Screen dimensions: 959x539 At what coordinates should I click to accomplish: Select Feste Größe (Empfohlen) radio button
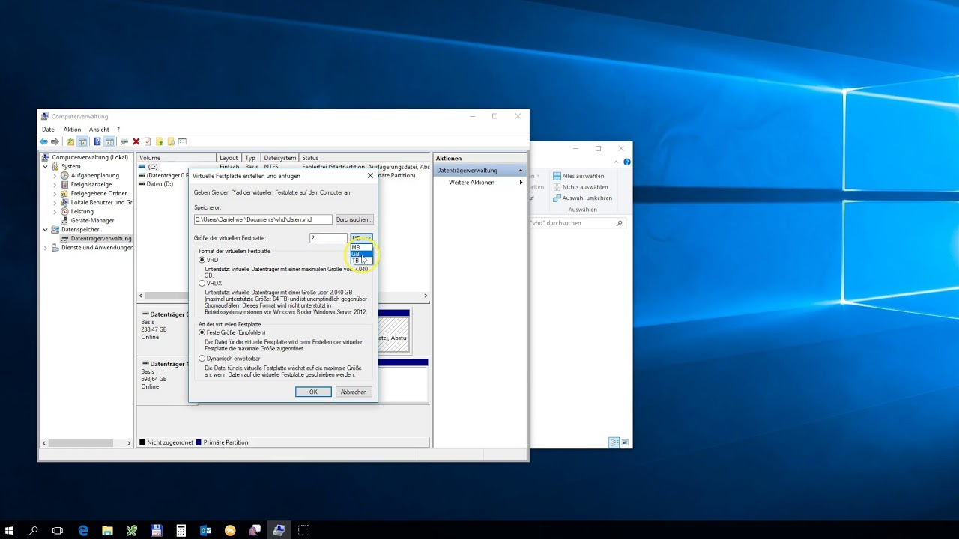(x=202, y=332)
